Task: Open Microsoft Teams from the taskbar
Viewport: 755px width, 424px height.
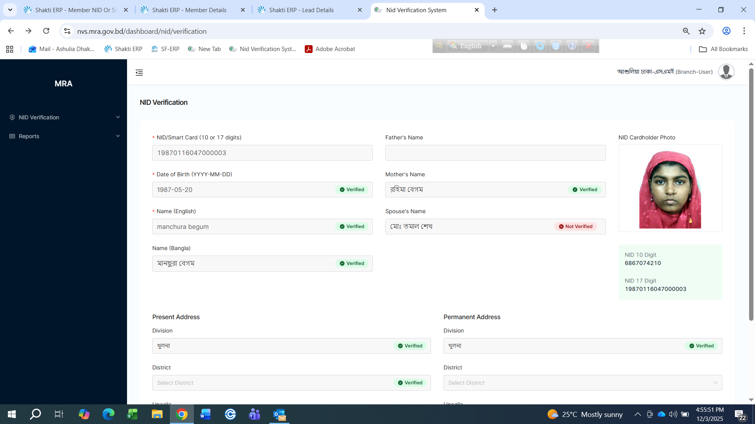Action: click(x=254, y=414)
